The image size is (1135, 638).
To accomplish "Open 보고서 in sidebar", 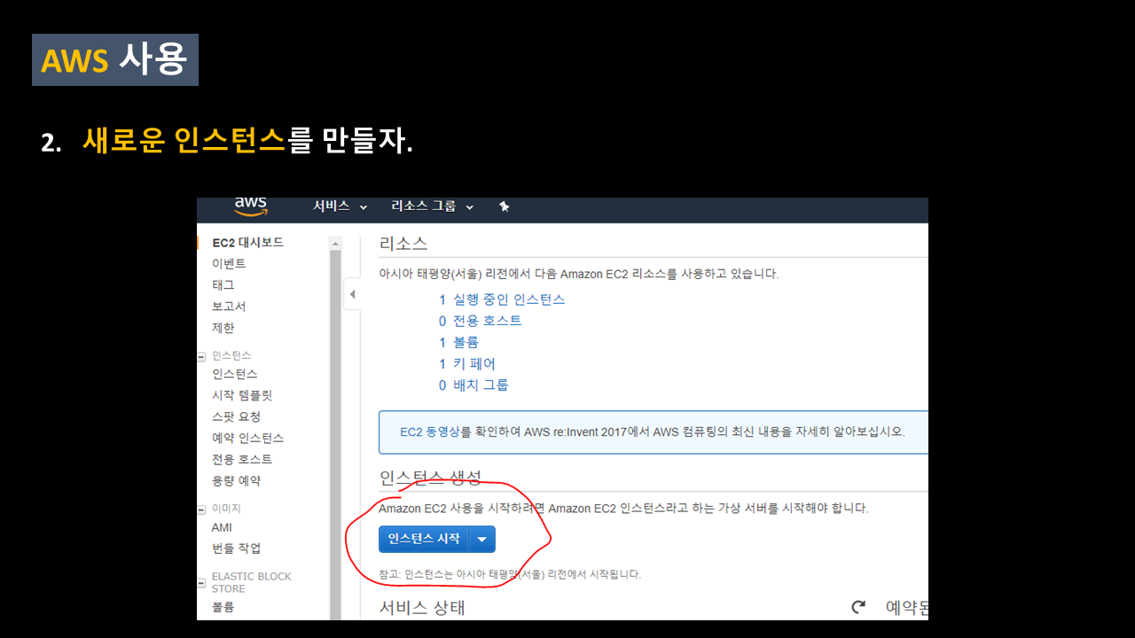I will click(229, 307).
